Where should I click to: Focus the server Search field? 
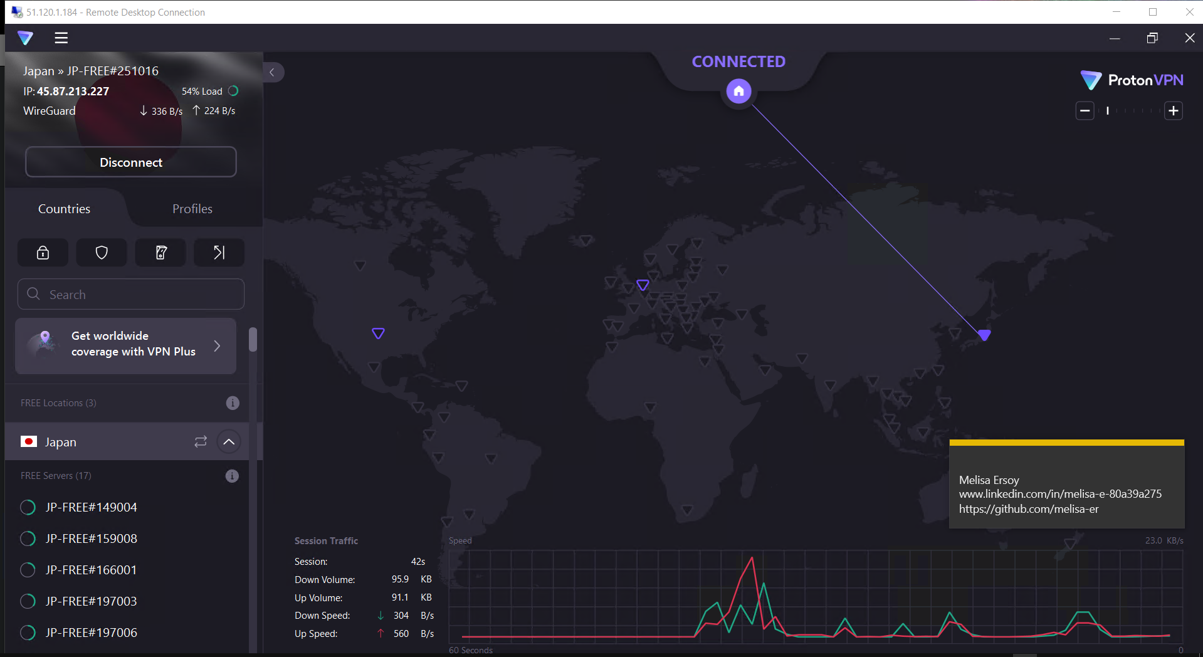click(131, 294)
